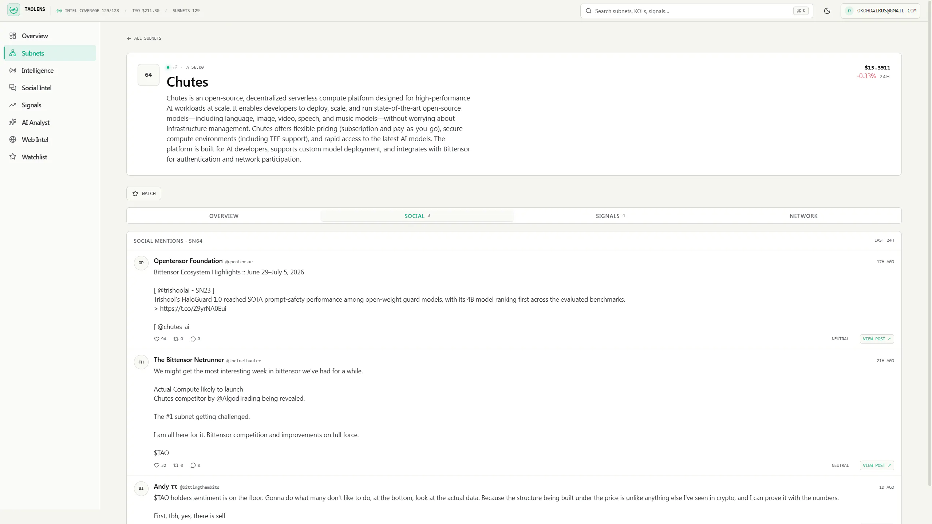Toggle dark mode moon icon
Viewport: 932px width, 524px height.
tap(827, 11)
